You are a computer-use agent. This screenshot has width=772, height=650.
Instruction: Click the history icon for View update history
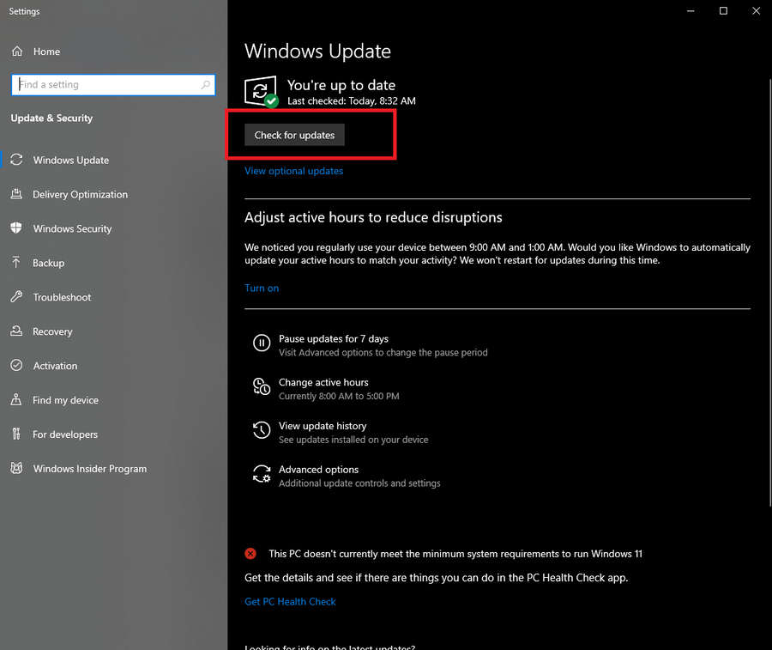[x=262, y=430]
